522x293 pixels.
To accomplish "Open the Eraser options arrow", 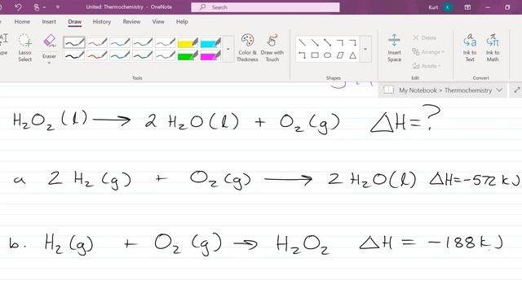I will pyautogui.click(x=49, y=63).
